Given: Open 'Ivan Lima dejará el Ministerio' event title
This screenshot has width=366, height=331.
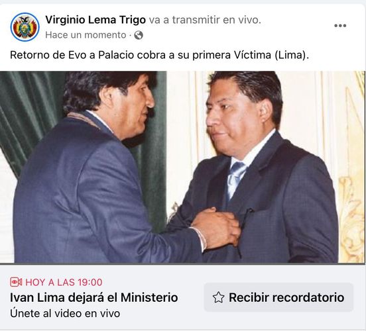Looking at the screenshot, I should coord(94,297).
